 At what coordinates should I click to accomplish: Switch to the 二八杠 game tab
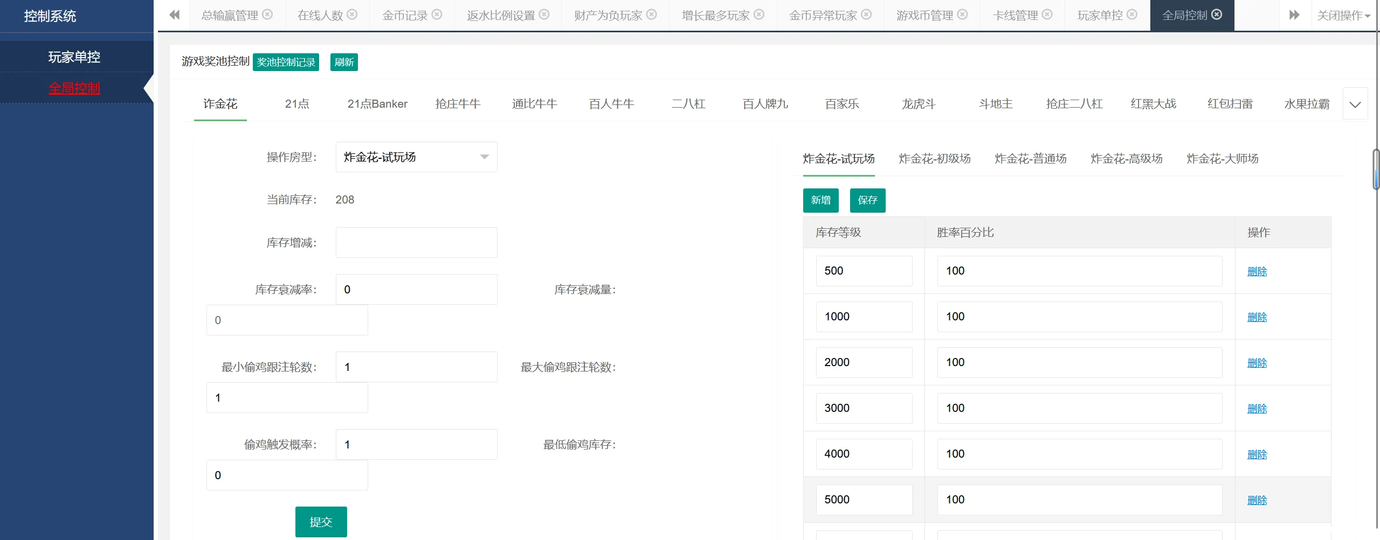coord(688,104)
